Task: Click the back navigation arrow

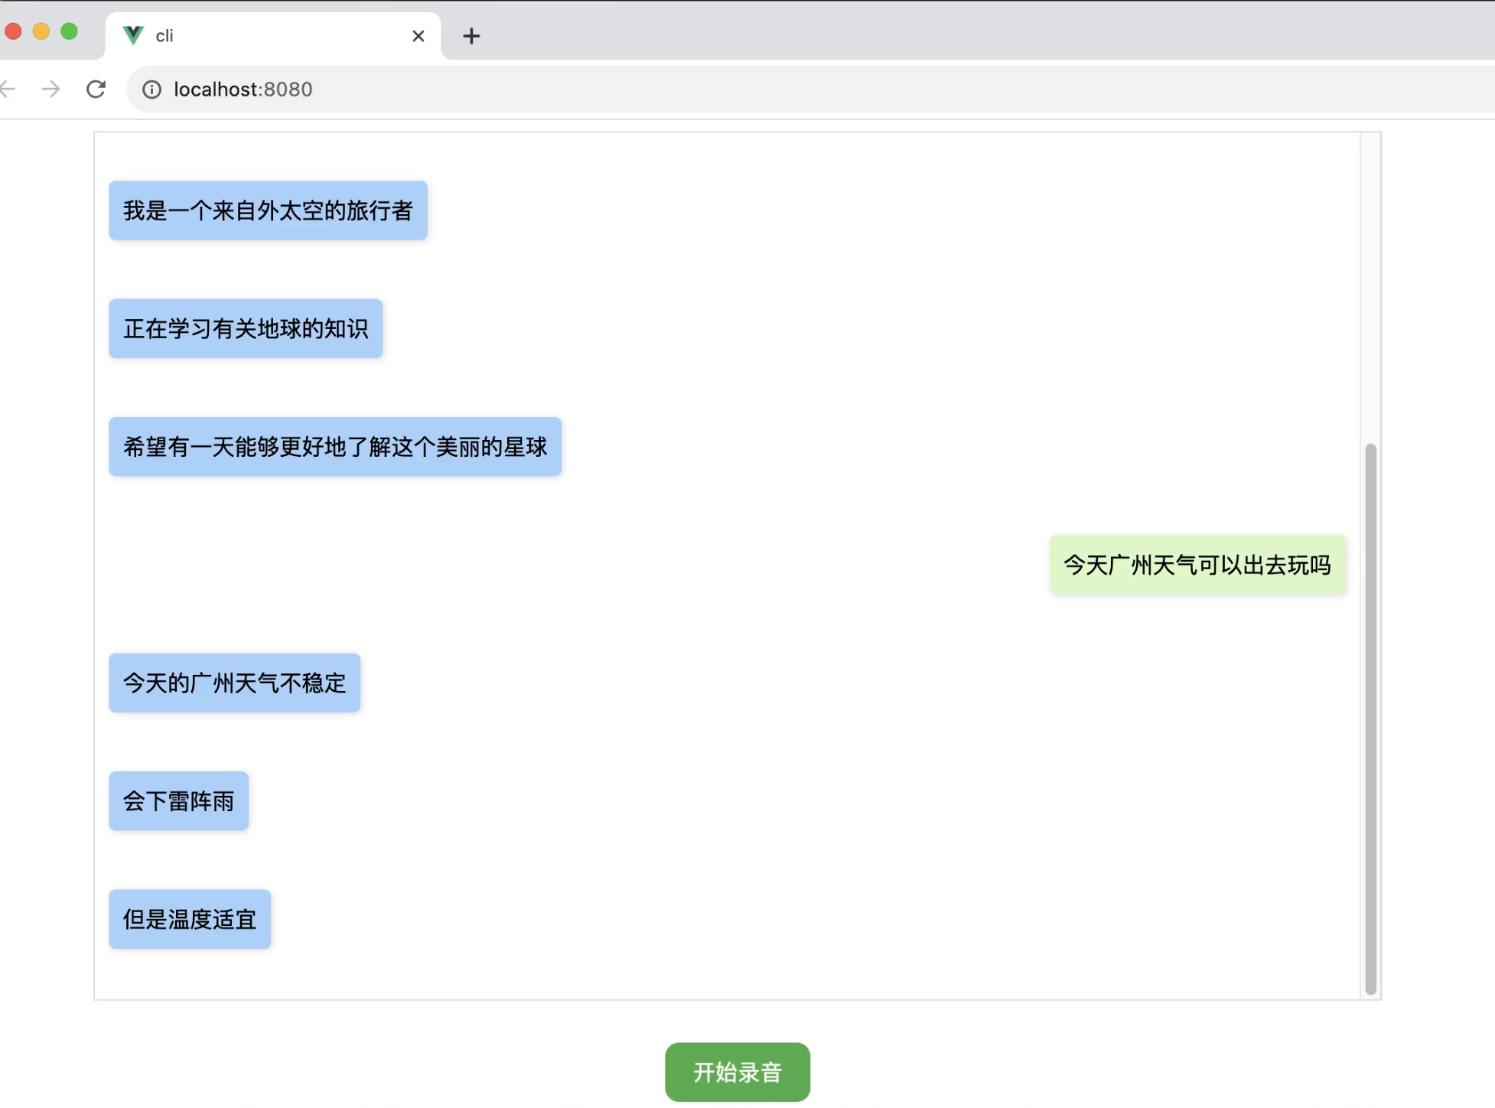Action: coord(8,90)
